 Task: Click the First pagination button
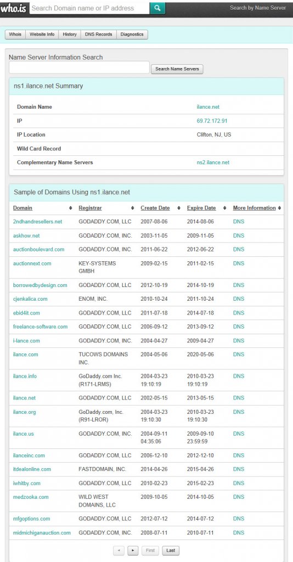150,550
